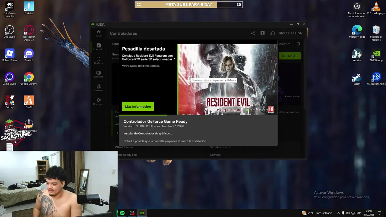Go to Inicio in NVIDIA sidebar

click(99, 33)
